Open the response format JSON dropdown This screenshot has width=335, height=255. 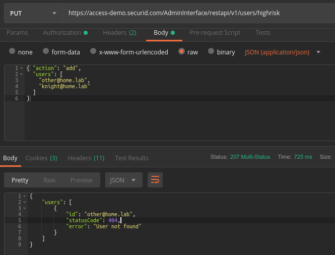[123, 180]
